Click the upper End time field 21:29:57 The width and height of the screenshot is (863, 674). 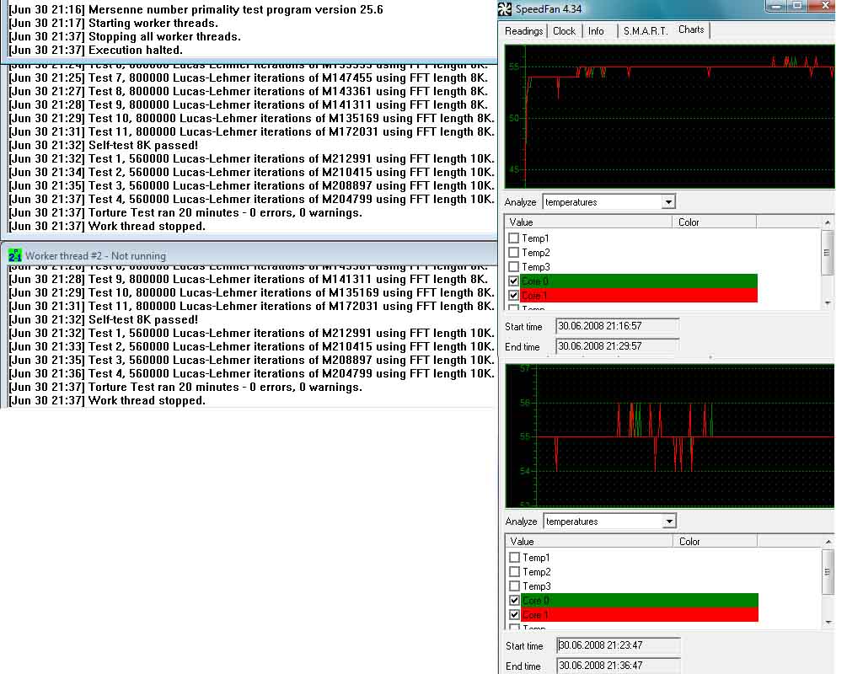pyautogui.click(x=617, y=346)
